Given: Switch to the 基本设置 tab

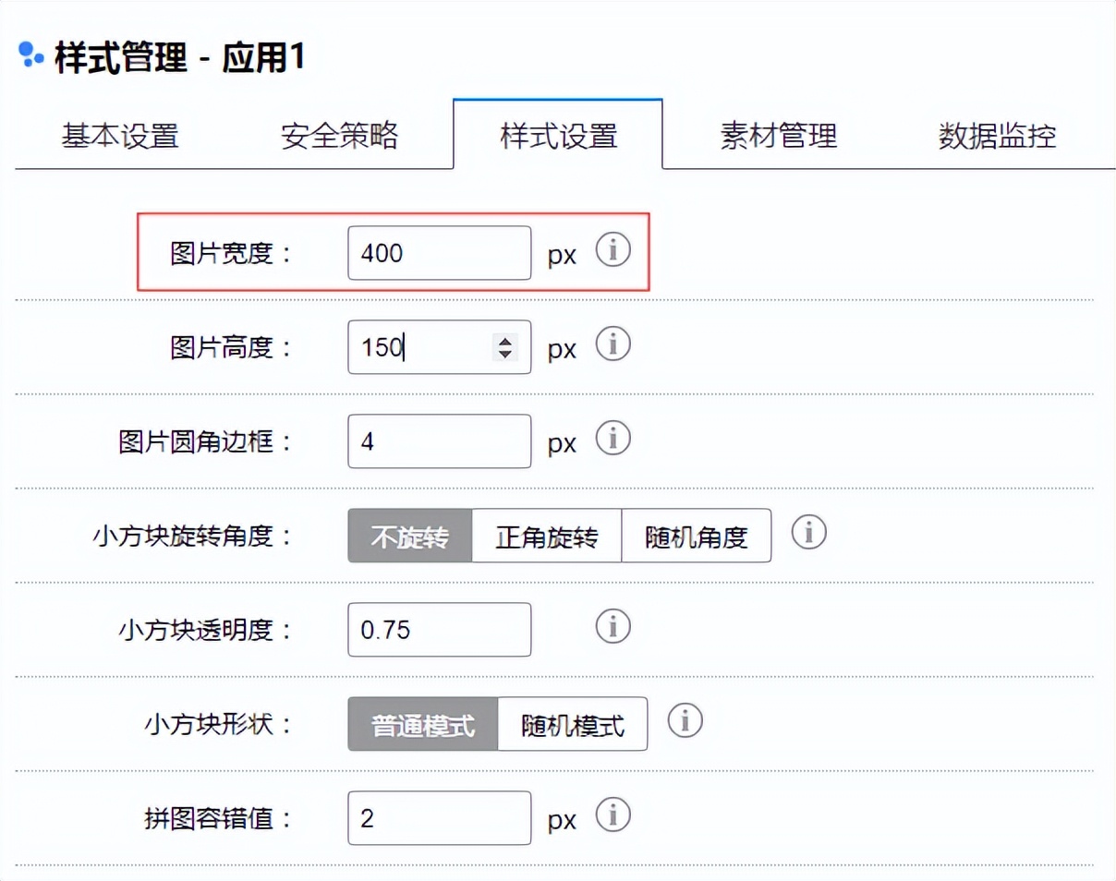Looking at the screenshot, I should (120, 135).
